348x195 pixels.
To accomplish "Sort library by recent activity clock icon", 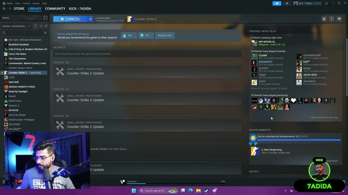I will click(x=41, y=26).
